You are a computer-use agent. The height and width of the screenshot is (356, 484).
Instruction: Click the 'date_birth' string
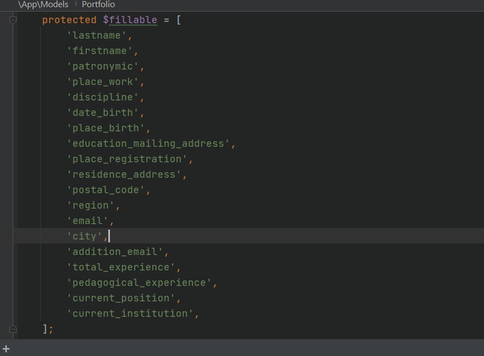coord(102,113)
